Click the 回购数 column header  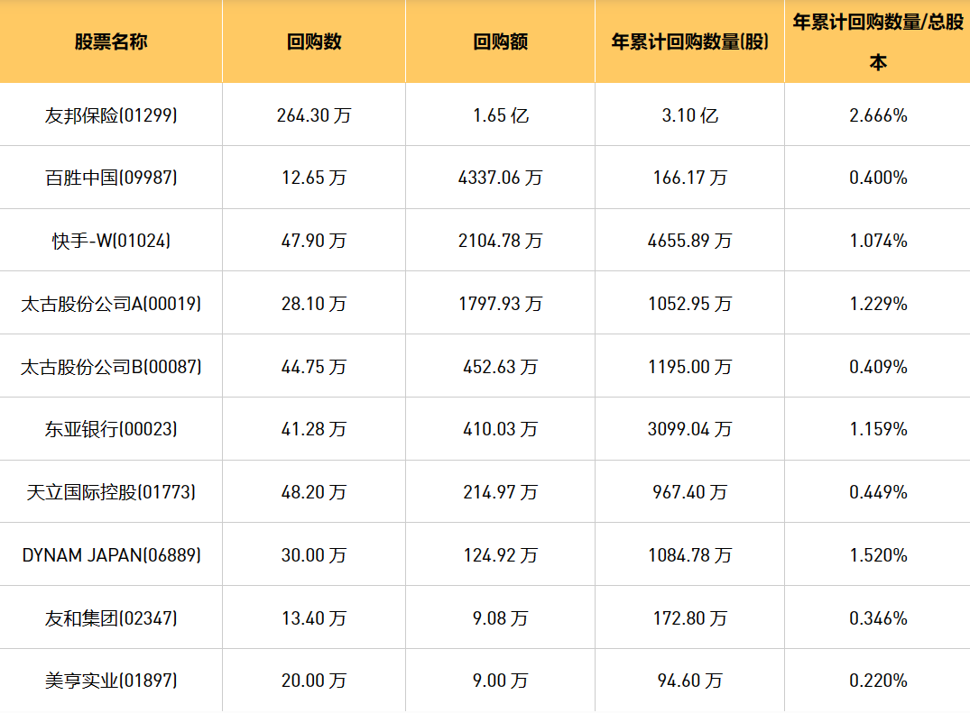[x=314, y=41]
